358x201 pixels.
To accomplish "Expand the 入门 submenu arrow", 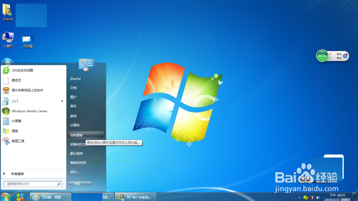I will 62,101.
